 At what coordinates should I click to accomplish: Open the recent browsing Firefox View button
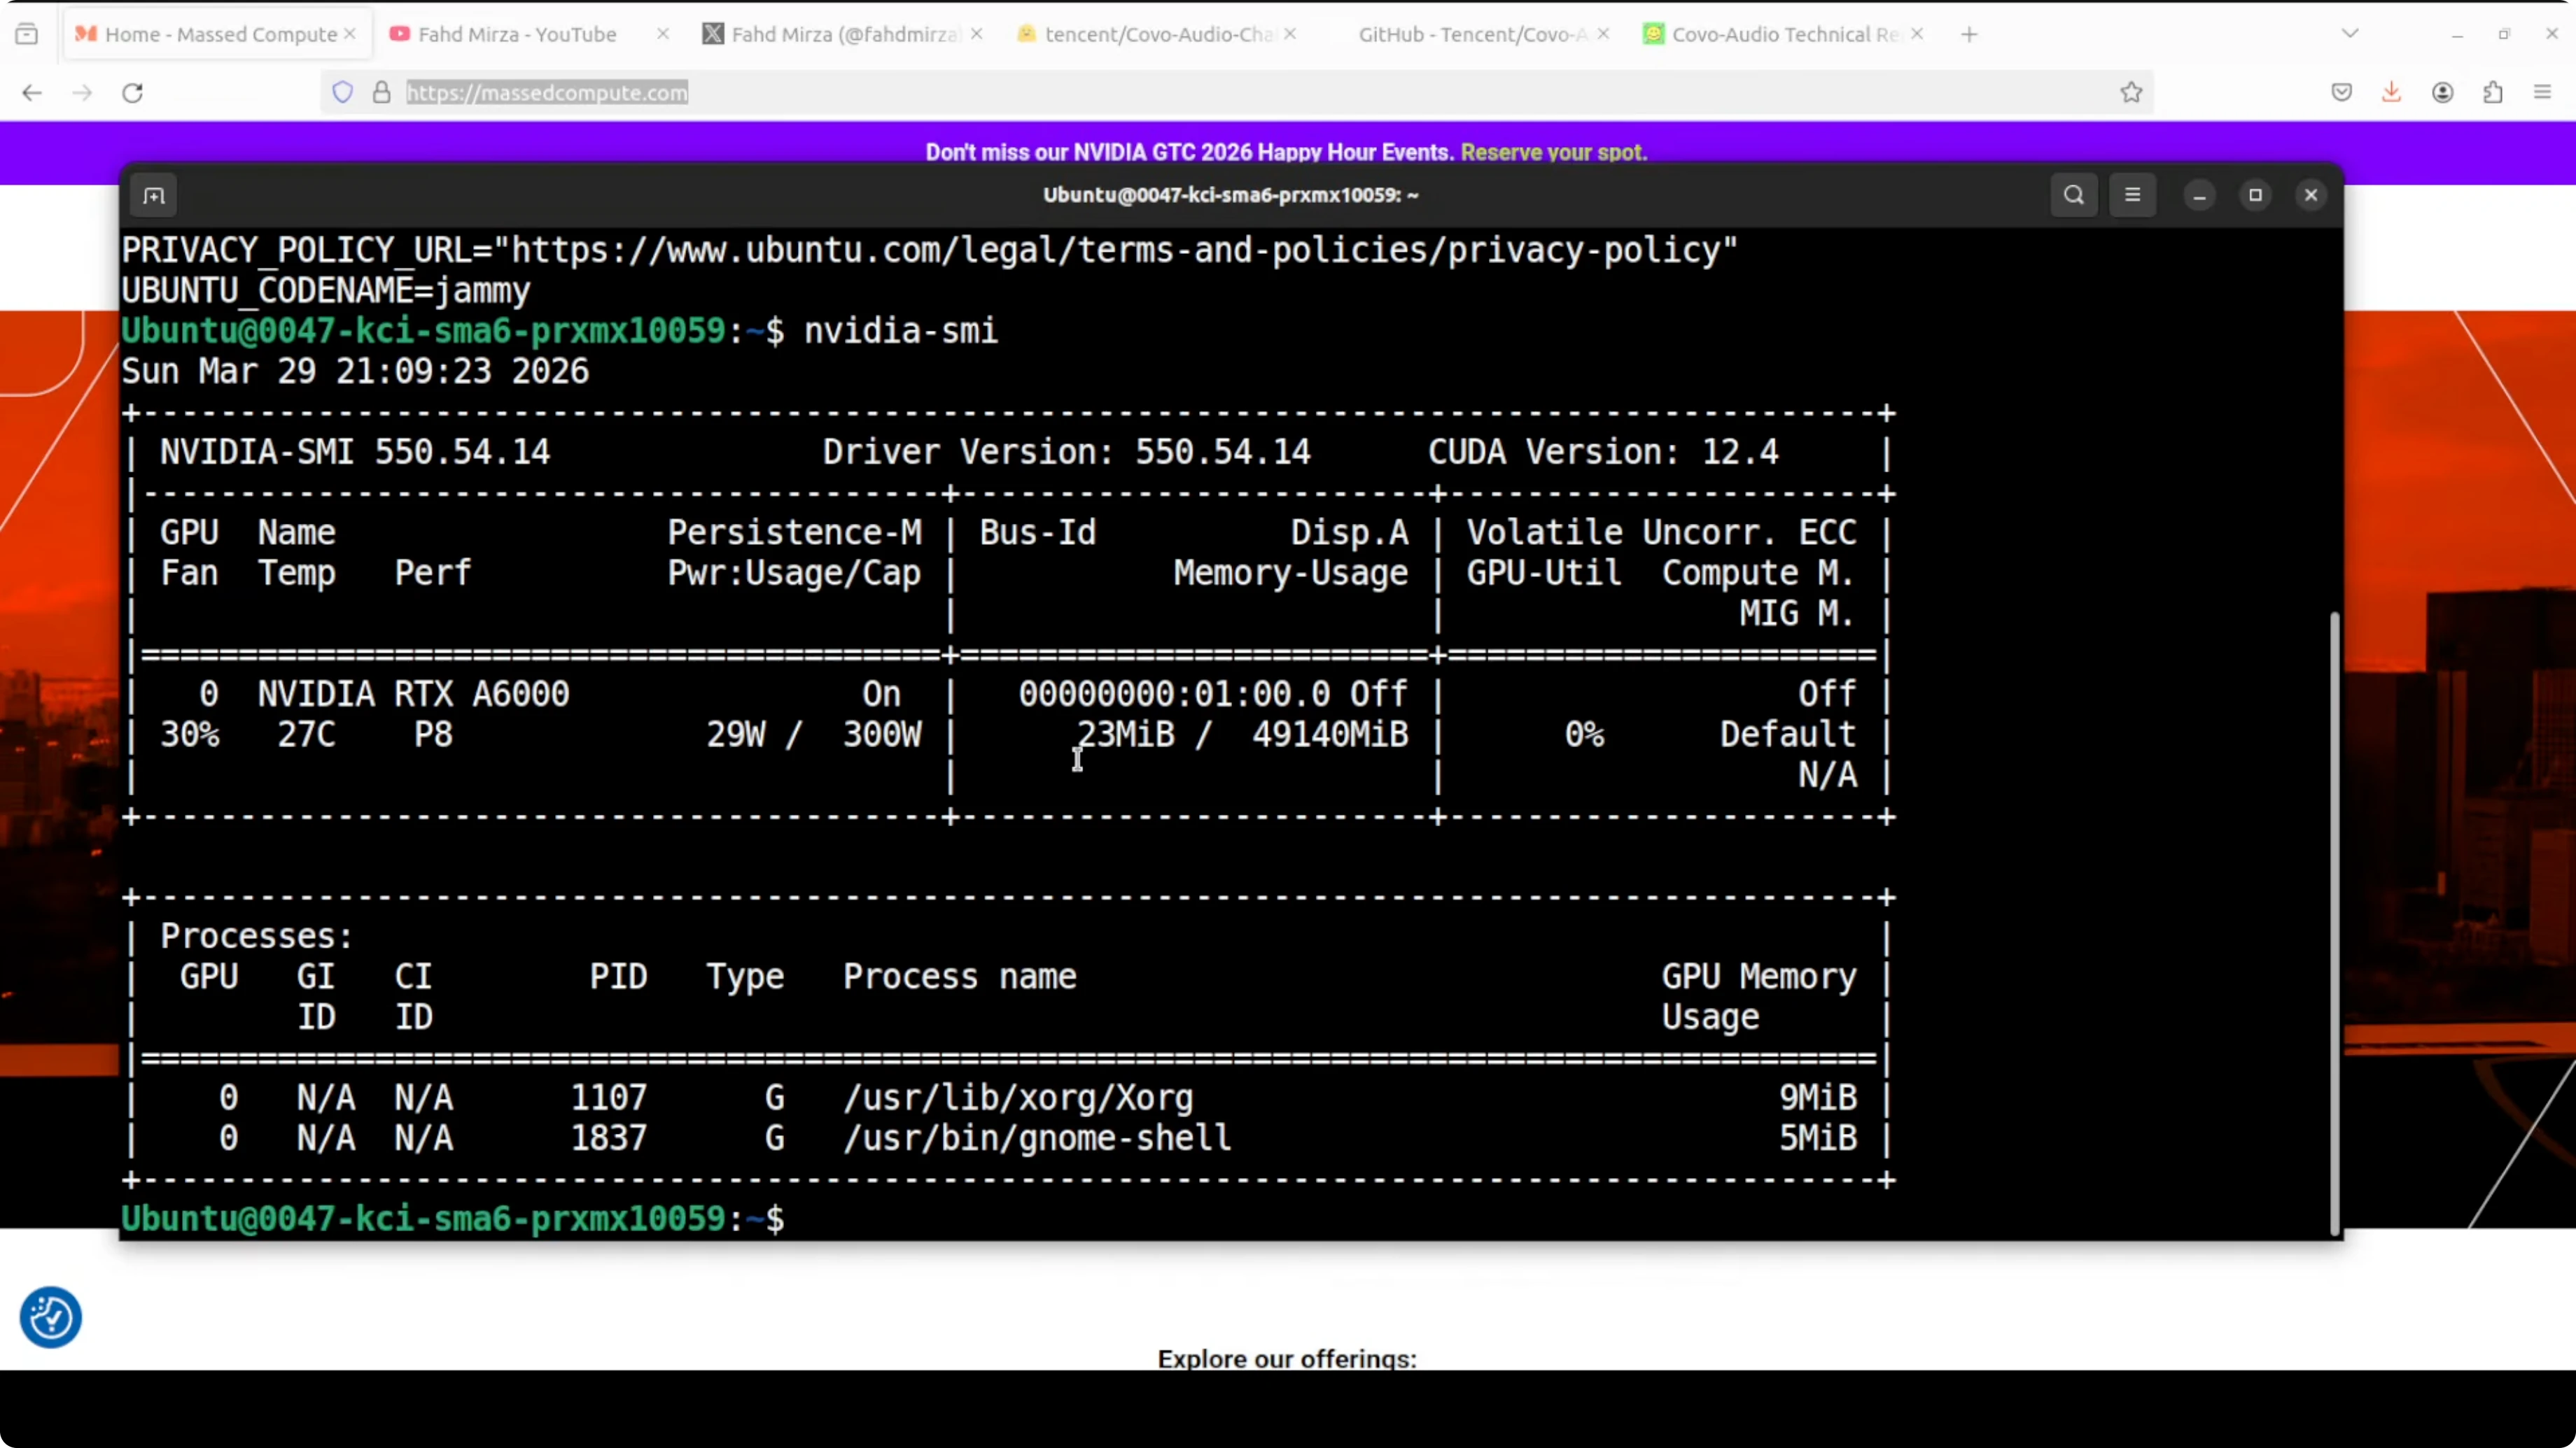27,34
